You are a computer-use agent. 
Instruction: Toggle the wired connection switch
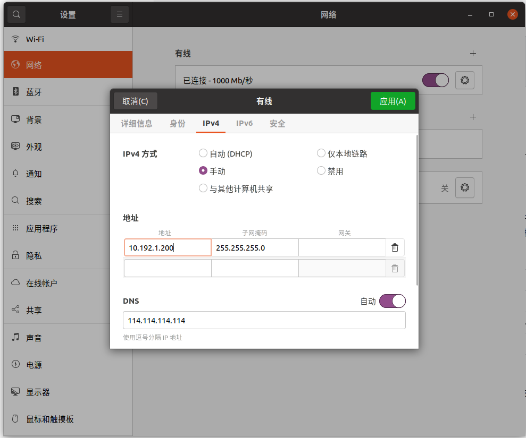[436, 80]
